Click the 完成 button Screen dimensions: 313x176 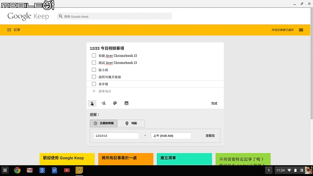(x=214, y=103)
